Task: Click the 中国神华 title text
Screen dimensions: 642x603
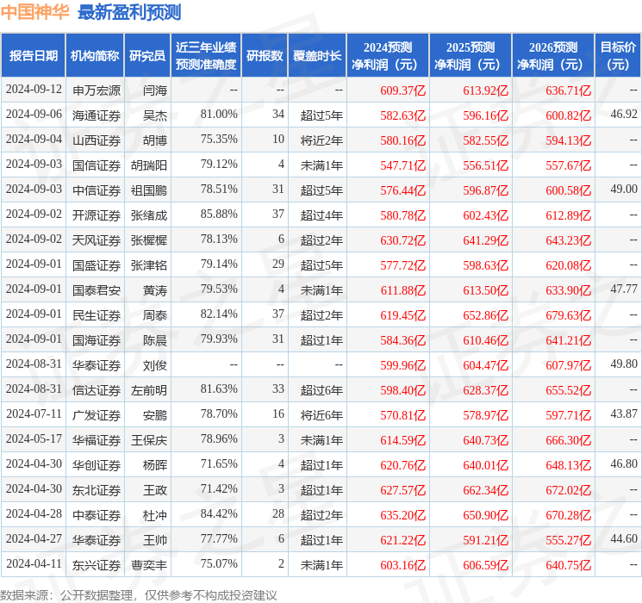Action: [x=34, y=12]
